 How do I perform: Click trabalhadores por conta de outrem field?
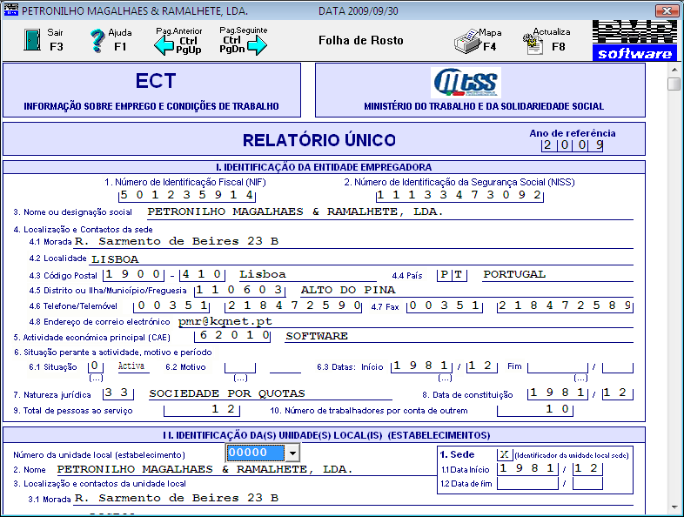pos(535,410)
